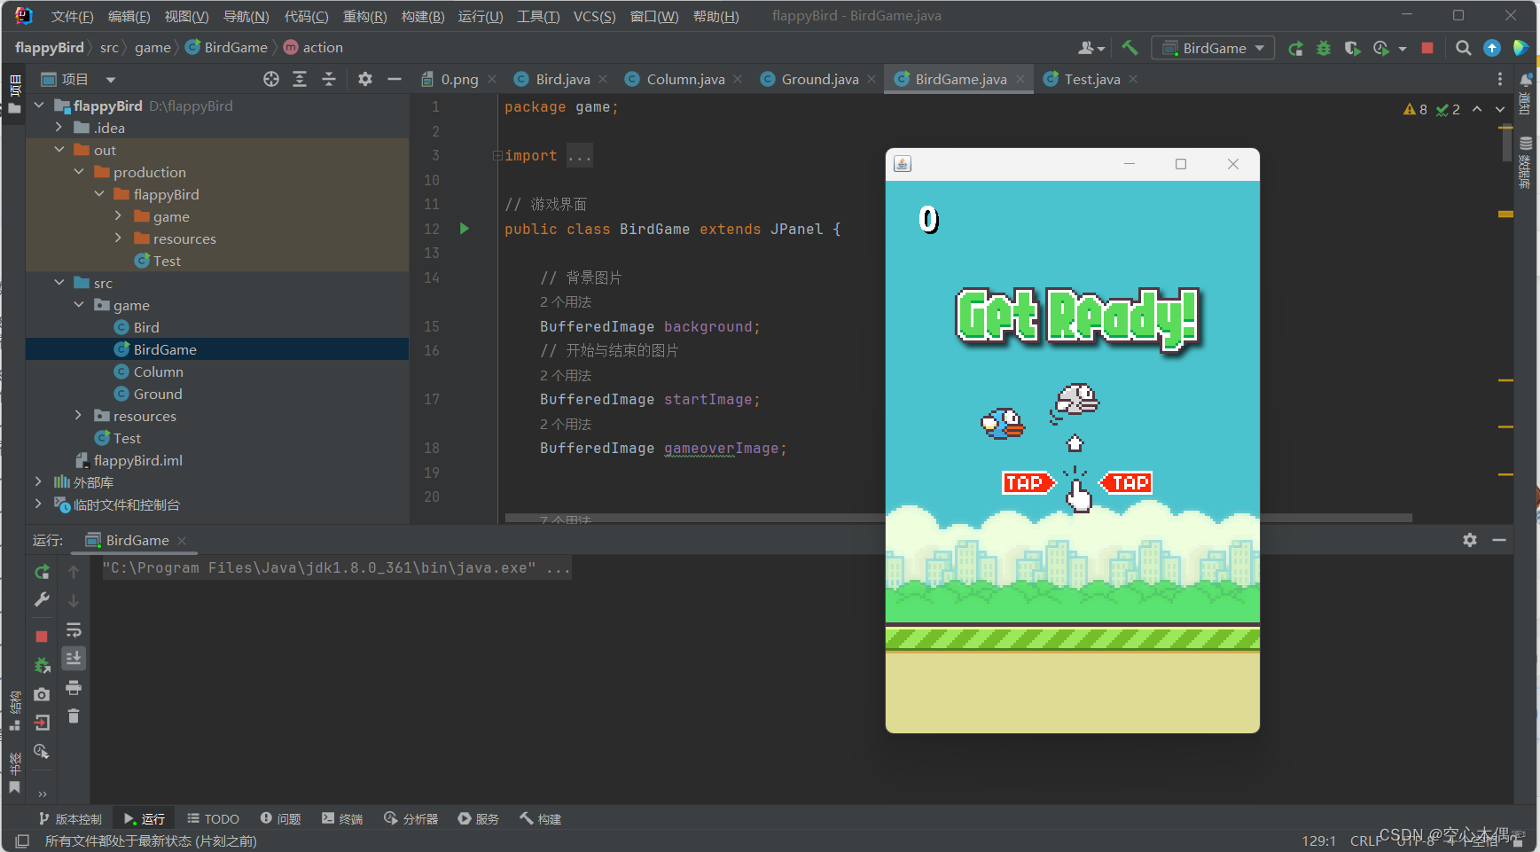Expand the external libraries node

click(39, 482)
